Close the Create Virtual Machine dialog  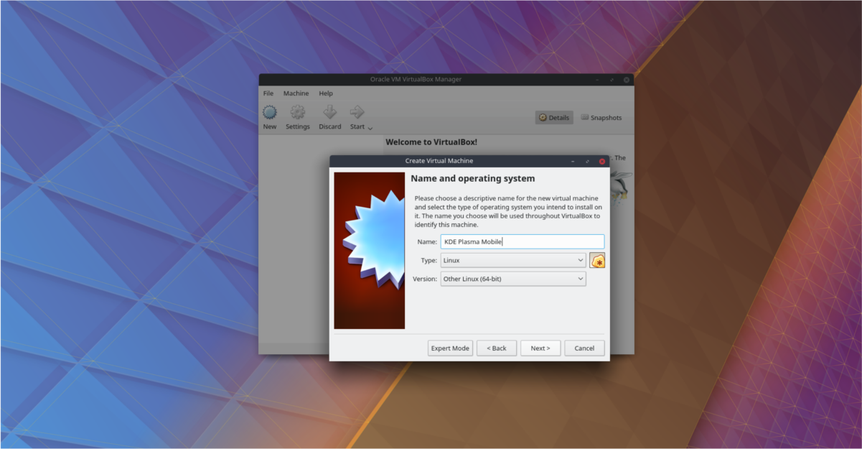pos(602,161)
